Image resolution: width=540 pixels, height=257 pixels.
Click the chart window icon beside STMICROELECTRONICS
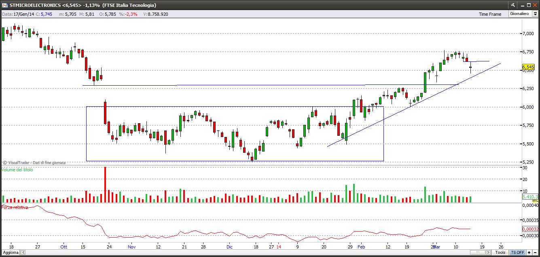coord(5,5)
